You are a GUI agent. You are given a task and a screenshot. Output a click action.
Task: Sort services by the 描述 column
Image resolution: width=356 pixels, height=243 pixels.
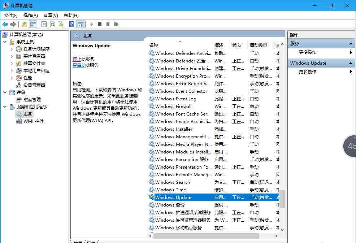point(221,45)
